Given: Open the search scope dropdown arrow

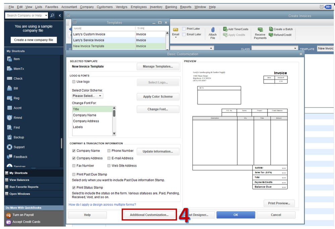Looking at the screenshot, I should tap(46, 15).
